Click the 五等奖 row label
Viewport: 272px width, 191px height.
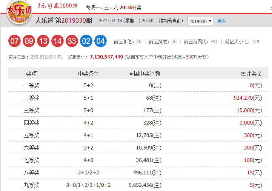(31, 135)
